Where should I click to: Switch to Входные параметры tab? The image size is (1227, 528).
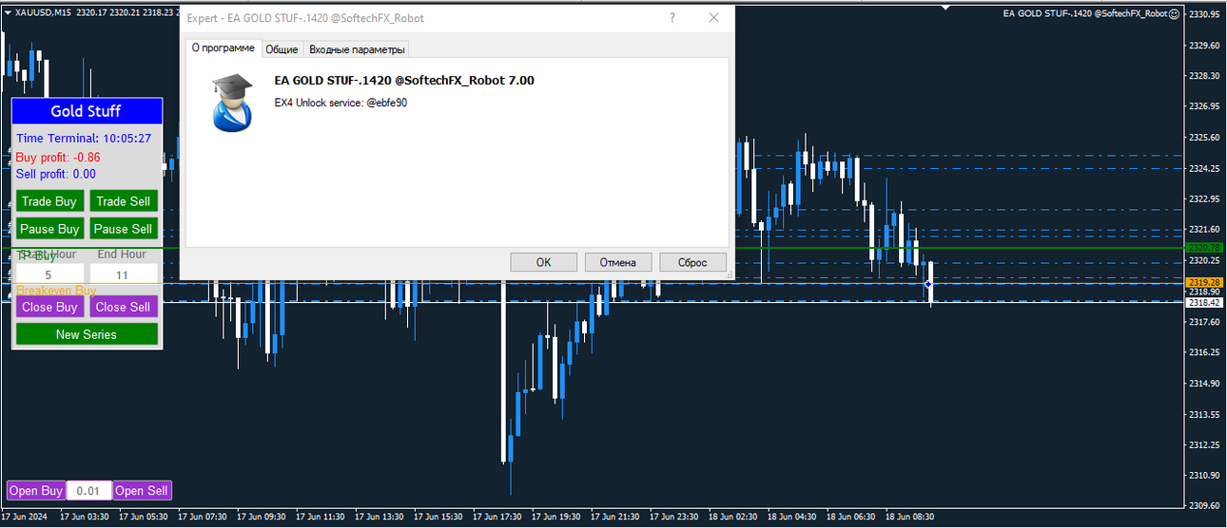[357, 49]
